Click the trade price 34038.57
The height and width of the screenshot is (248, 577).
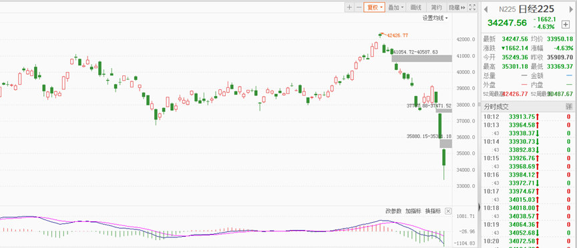[521, 216]
